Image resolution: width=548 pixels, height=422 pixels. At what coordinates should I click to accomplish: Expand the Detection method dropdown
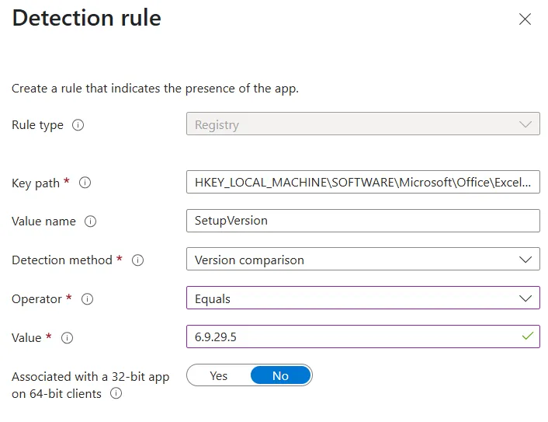pyautogui.click(x=363, y=260)
